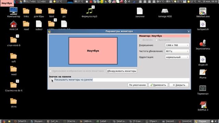Switch to the [record... taskbar window
The width and height of the screenshot is (219, 123).
(169, 121)
